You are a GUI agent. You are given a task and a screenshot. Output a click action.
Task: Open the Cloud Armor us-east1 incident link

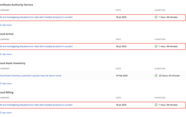(x=36, y=46)
